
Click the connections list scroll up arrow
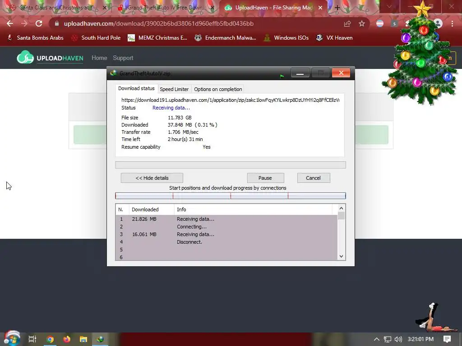[x=341, y=208]
